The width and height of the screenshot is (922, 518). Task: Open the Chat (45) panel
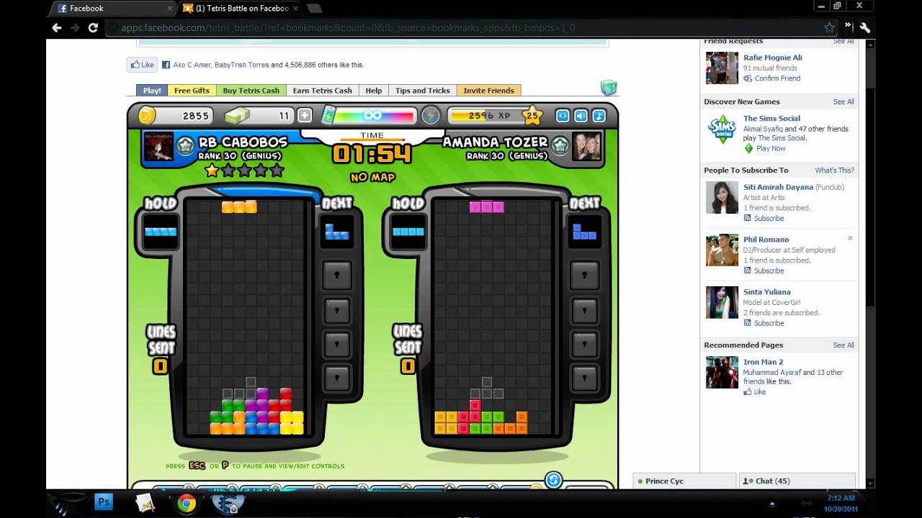pyautogui.click(x=797, y=481)
